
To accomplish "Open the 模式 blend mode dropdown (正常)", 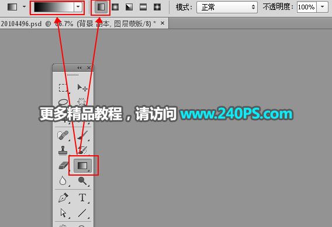I will tap(227, 8).
